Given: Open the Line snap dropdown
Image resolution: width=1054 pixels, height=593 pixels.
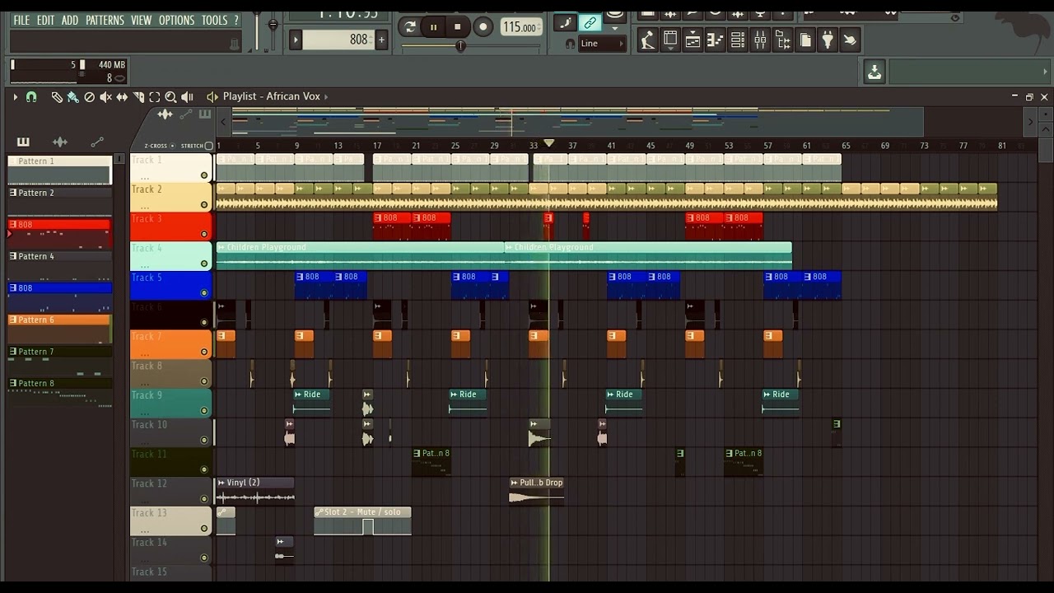Looking at the screenshot, I should click(x=603, y=44).
